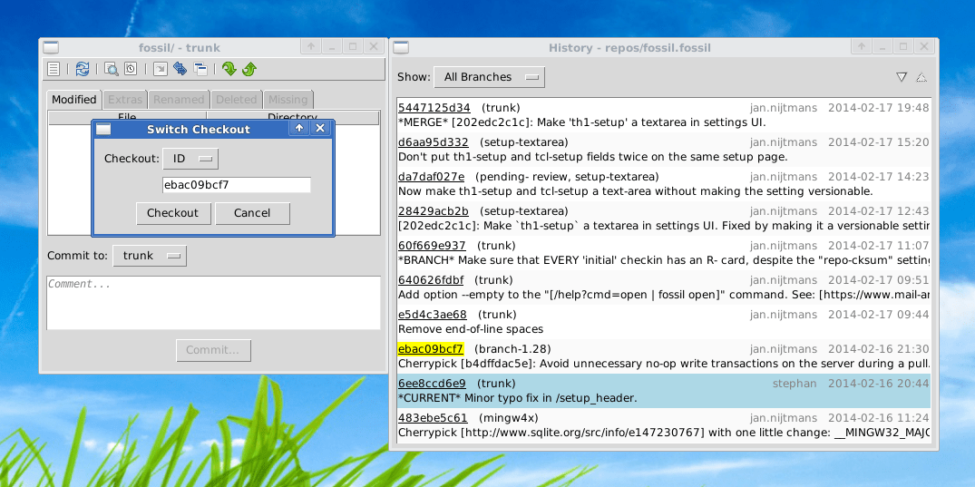Open commit link 483ebe5c61
This screenshot has width=975, height=487.
(x=433, y=418)
